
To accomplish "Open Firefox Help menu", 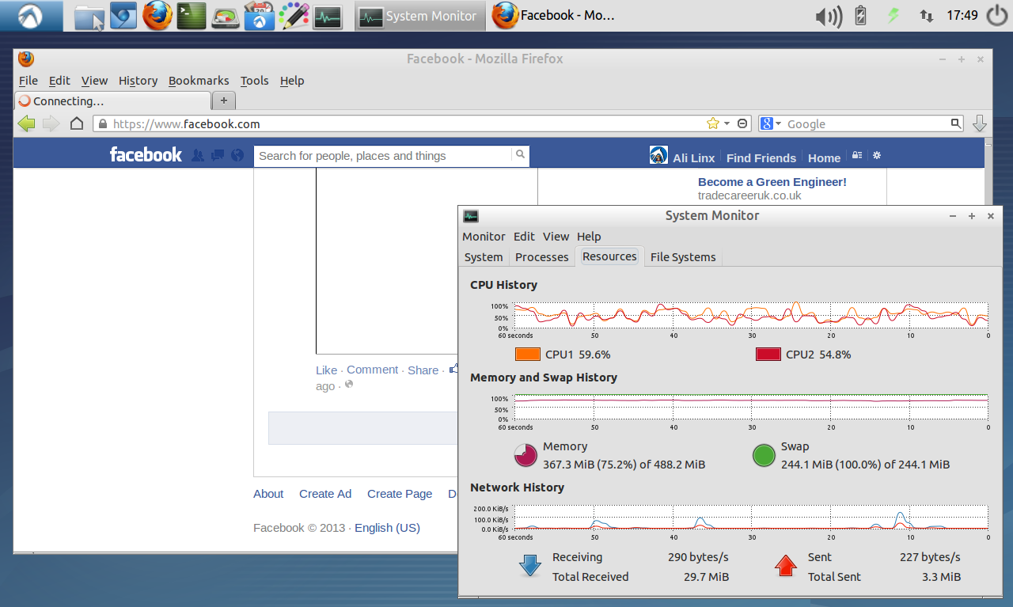I will [x=292, y=81].
